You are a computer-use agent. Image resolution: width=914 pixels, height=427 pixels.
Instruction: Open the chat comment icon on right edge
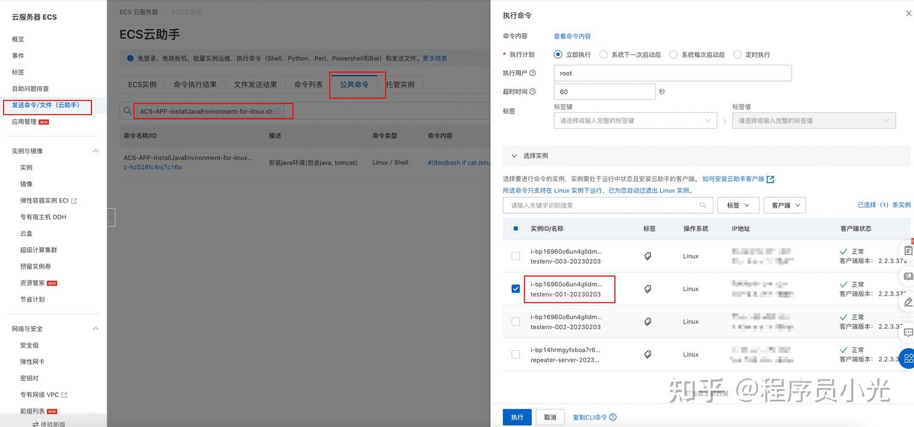tap(908, 332)
